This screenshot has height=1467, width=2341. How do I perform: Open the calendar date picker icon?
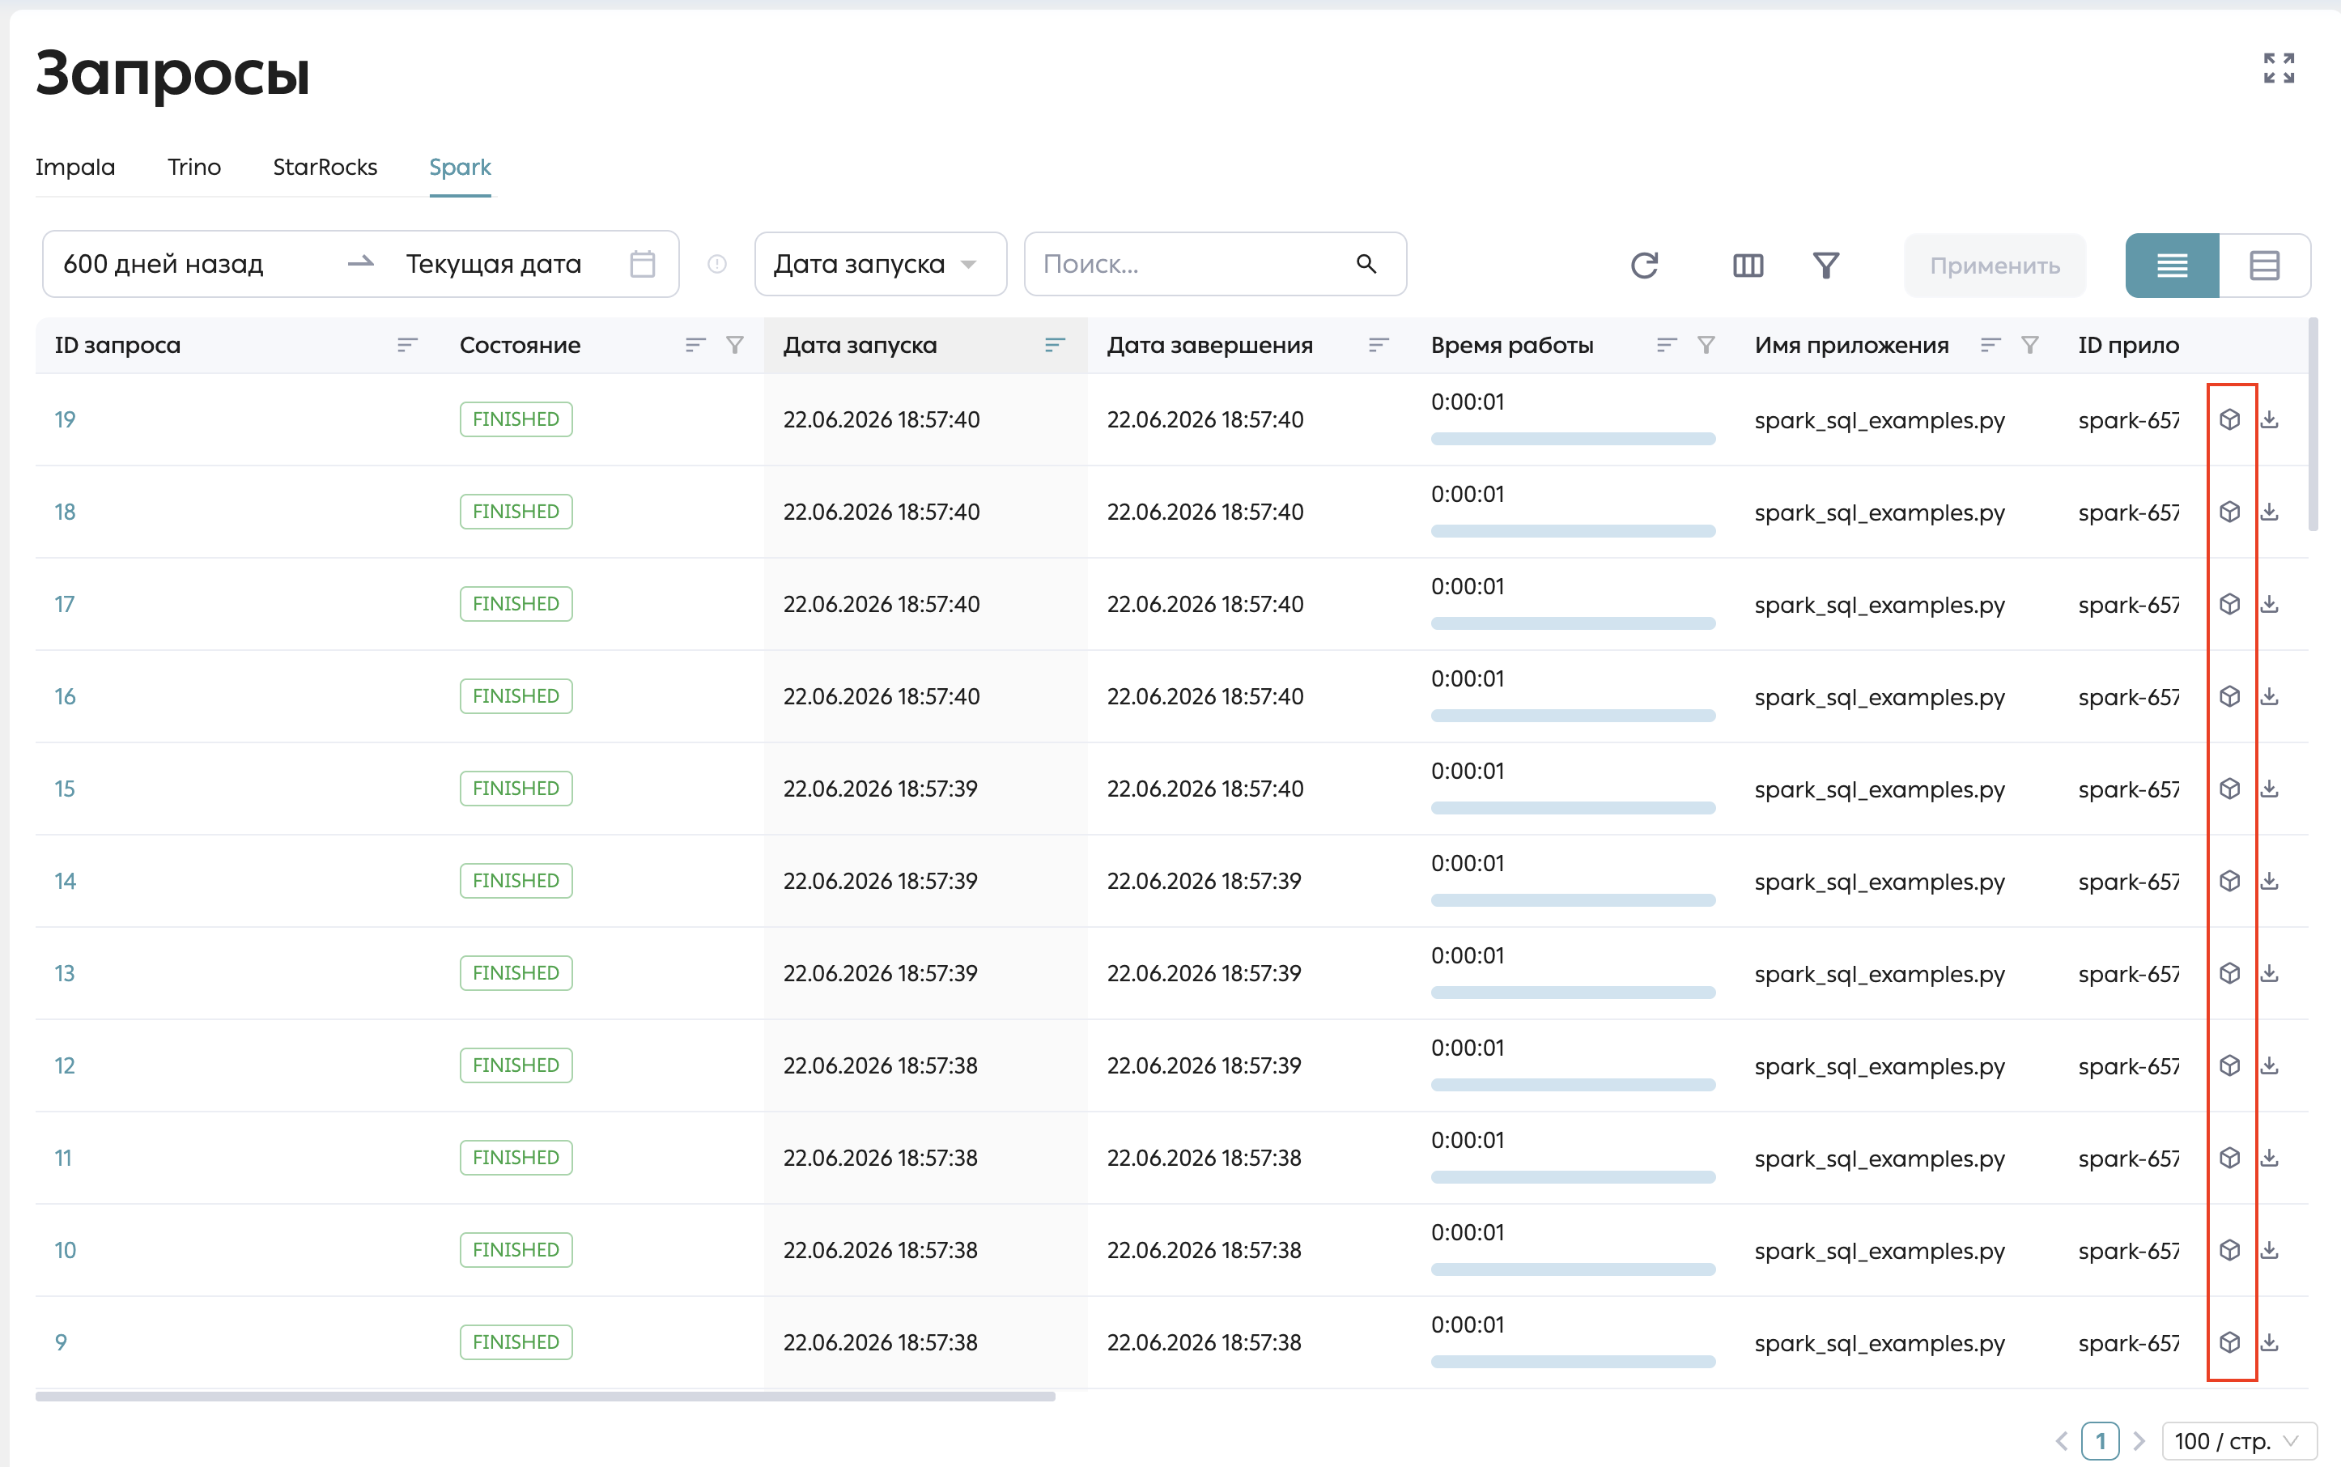pyautogui.click(x=642, y=264)
